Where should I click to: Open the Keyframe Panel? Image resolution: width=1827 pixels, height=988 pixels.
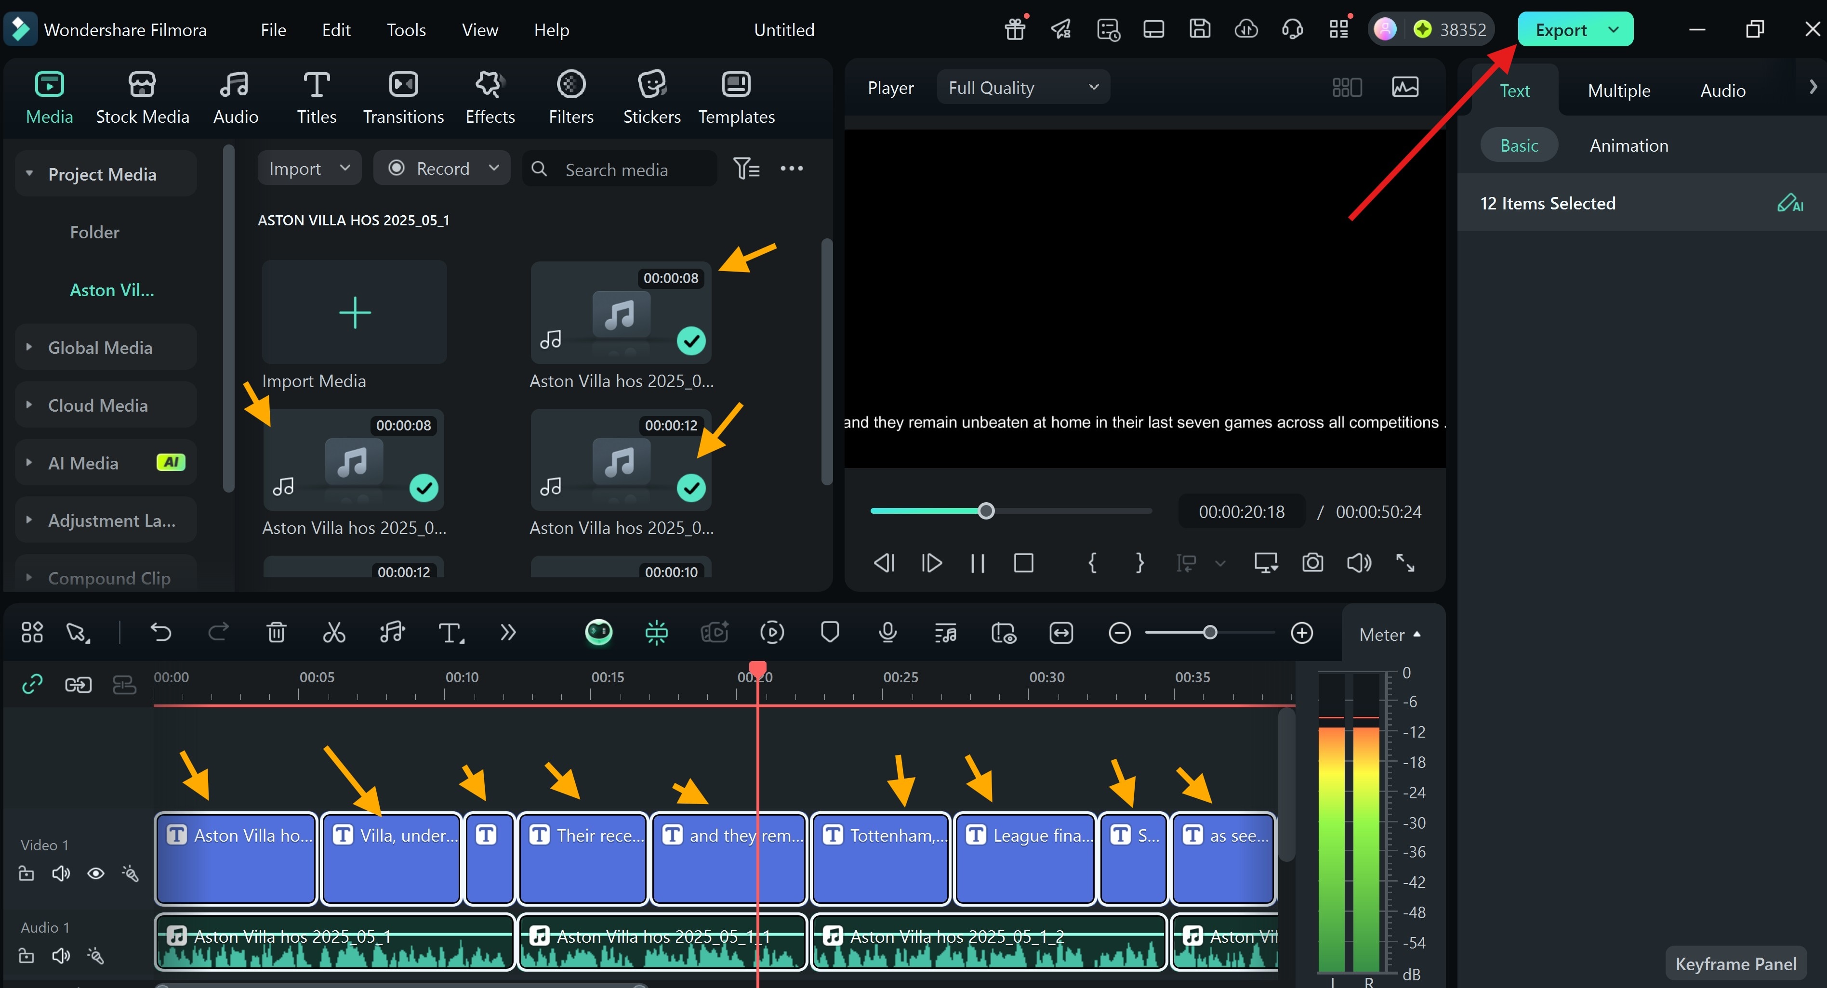tap(1735, 964)
